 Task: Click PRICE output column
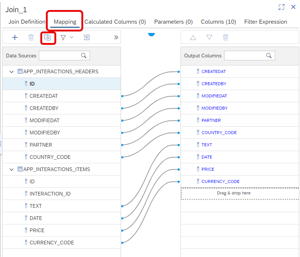[x=240, y=169]
